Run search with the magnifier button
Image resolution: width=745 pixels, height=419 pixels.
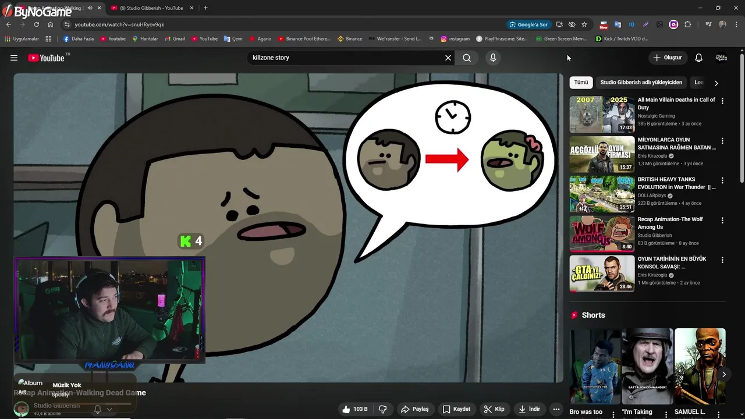click(x=467, y=58)
